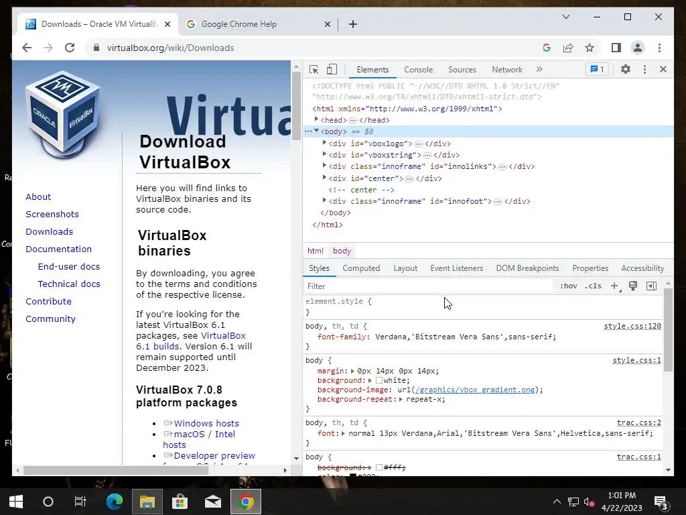Close the Downloads VirtualBox tab

167,24
